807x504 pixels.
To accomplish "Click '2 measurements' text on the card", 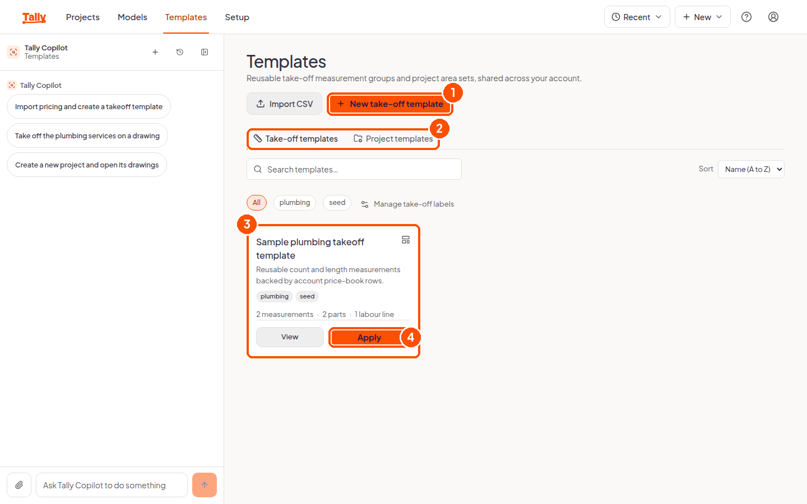I will (x=285, y=315).
